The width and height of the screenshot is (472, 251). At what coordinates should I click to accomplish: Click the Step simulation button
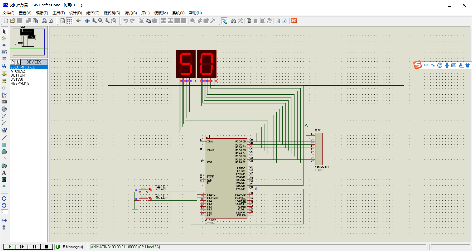coord(22,247)
